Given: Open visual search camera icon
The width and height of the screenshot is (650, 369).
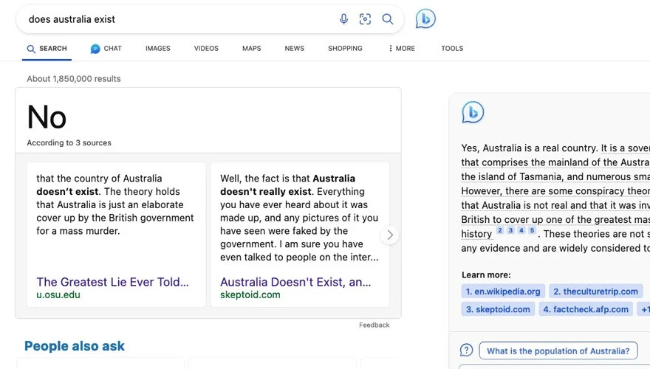Looking at the screenshot, I should click(365, 19).
